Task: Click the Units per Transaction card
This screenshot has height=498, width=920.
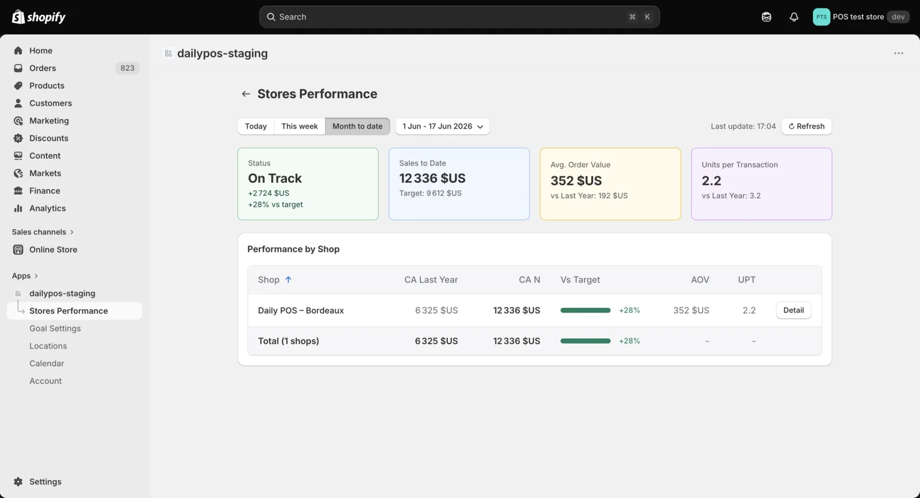Action: pos(762,184)
